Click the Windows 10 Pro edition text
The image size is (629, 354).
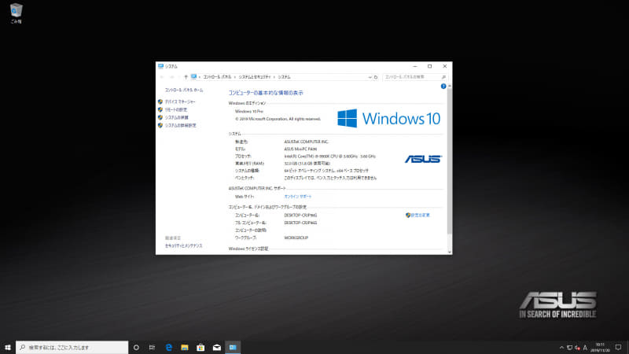click(249, 112)
